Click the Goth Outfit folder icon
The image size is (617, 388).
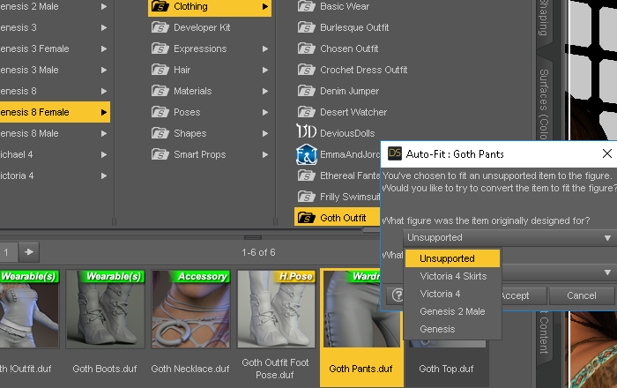click(x=306, y=218)
